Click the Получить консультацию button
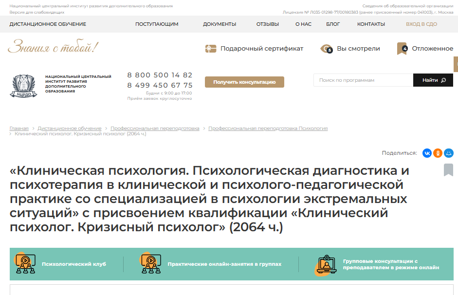The height and width of the screenshot is (295, 458). pyautogui.click(x=244, y=82)
